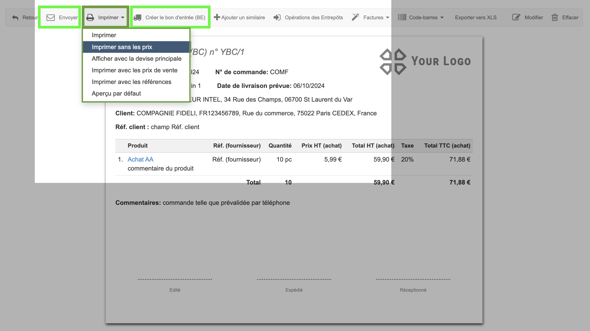This screenshot has width=590, height=331.
Task: Click the truck icon to create bon d'entrée
Action: tap(138, 18)
